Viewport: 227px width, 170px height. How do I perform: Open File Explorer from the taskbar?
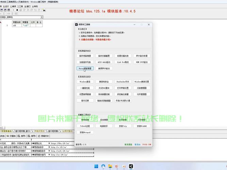(x=110, y=166)
